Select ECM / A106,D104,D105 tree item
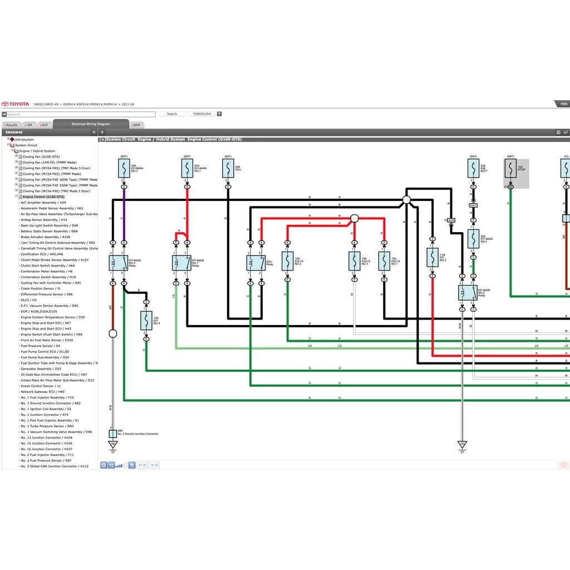The image size is (570, 570). click(39, 312)
